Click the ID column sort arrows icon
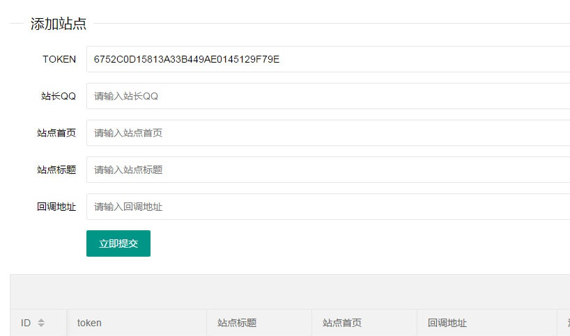570x336 pixels. (41, 323)
